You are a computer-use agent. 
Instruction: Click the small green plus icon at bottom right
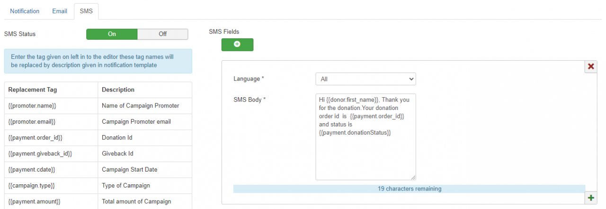point(591,198)
